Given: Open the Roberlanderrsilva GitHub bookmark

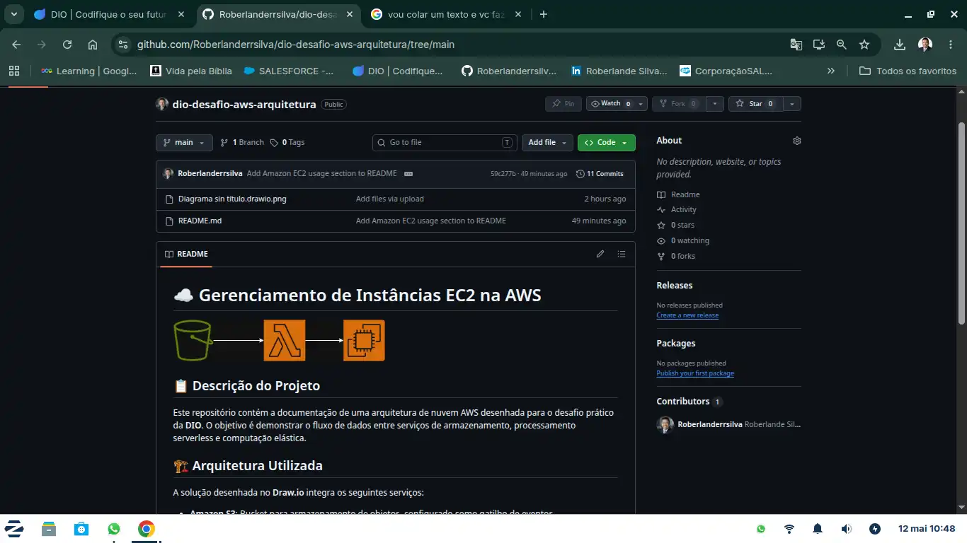Looking at the screenshot, I should [509, 71].
